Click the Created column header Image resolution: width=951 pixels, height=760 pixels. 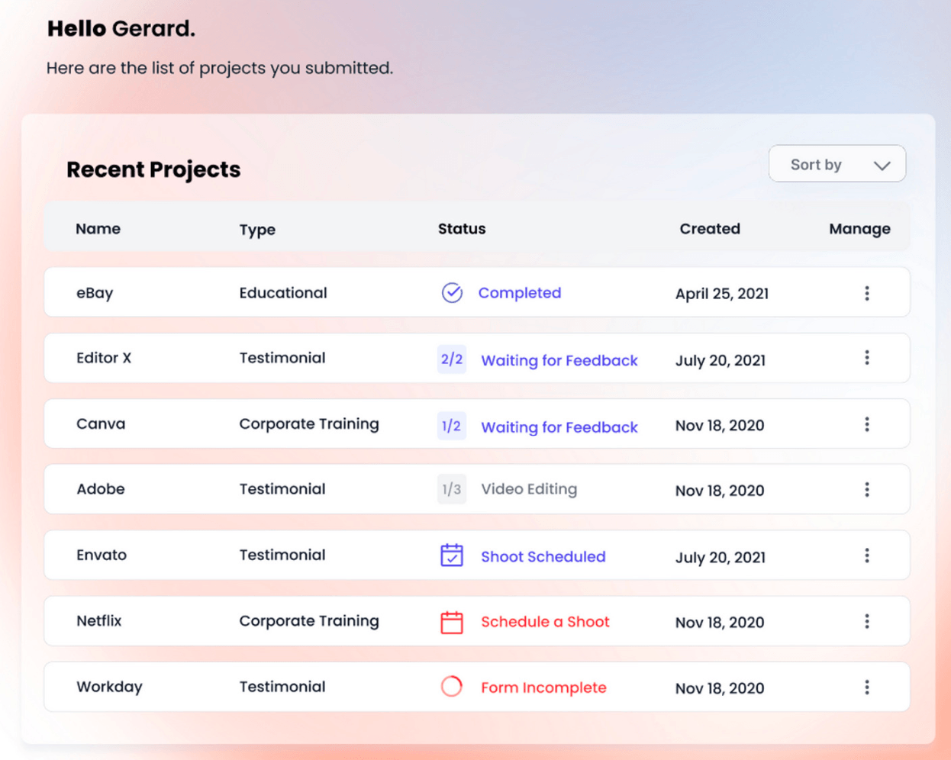(x=710, y=229)
